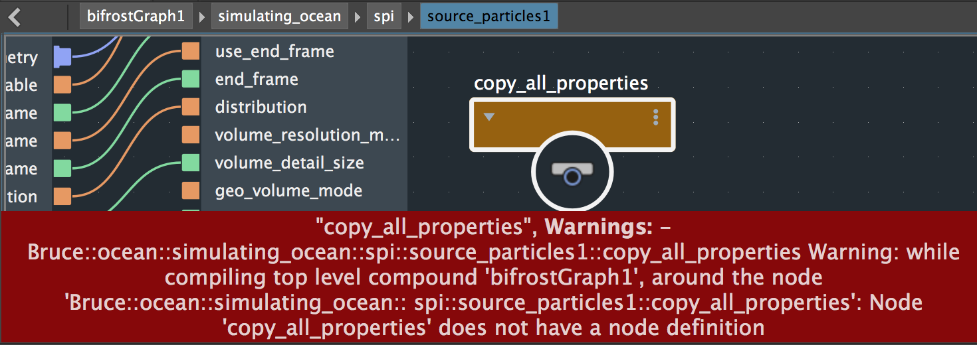Screen dimensions: 977x345
Task: Click the red warning message banner
Action: pyautogui.click(x=489, y=277)
